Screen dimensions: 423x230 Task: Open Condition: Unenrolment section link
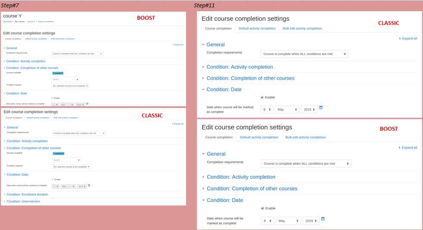click(23, 202)
